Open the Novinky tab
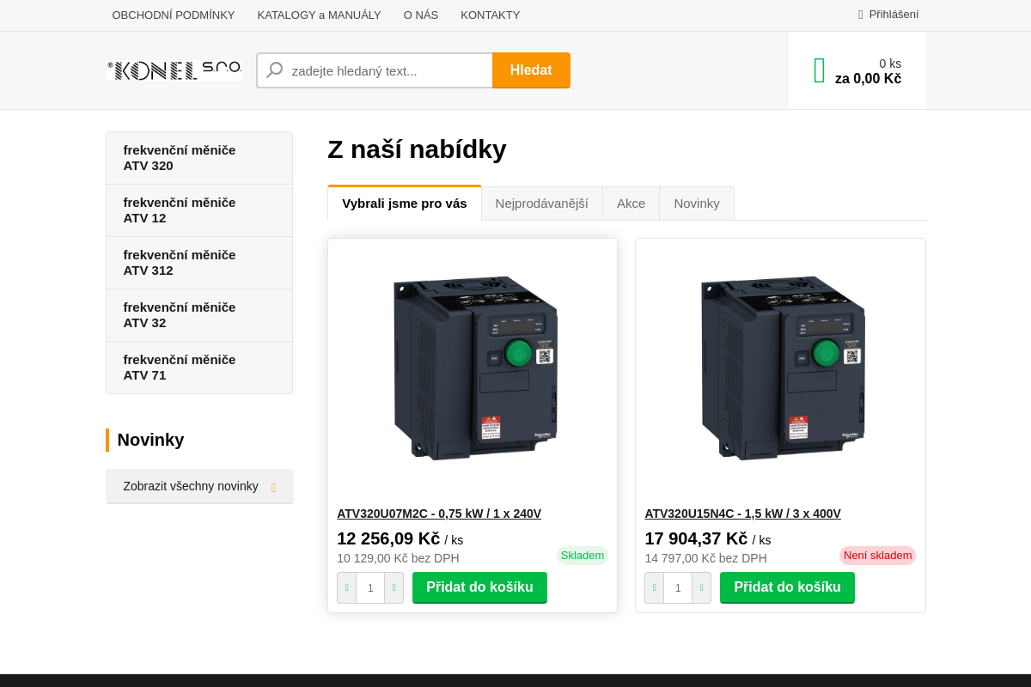 (x=697, y=203)
